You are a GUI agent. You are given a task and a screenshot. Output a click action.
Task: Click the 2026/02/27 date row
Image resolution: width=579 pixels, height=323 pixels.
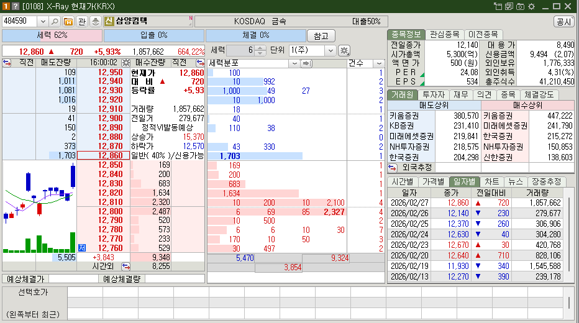click(476, 202)
